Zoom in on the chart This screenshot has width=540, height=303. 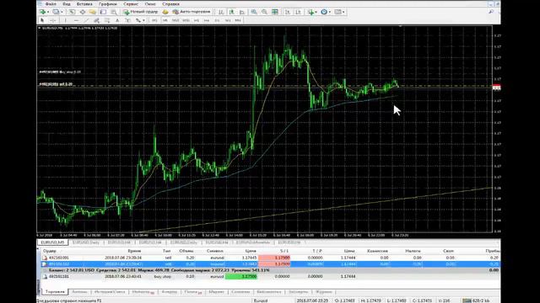point(254,12)
